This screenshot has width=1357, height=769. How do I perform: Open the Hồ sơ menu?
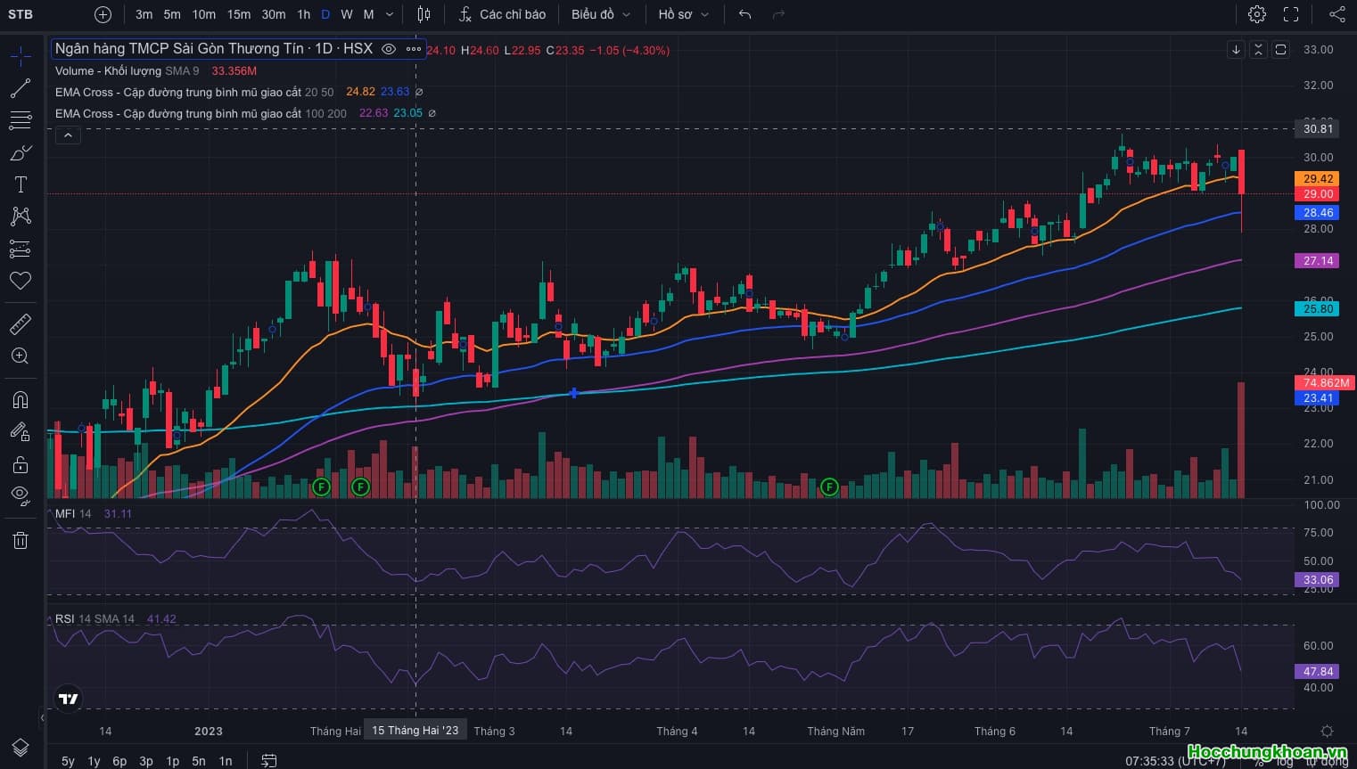tap(683, 14)
